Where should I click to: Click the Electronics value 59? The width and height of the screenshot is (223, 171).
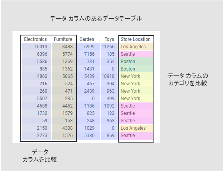pyautogui.click(x=45, y=120)
